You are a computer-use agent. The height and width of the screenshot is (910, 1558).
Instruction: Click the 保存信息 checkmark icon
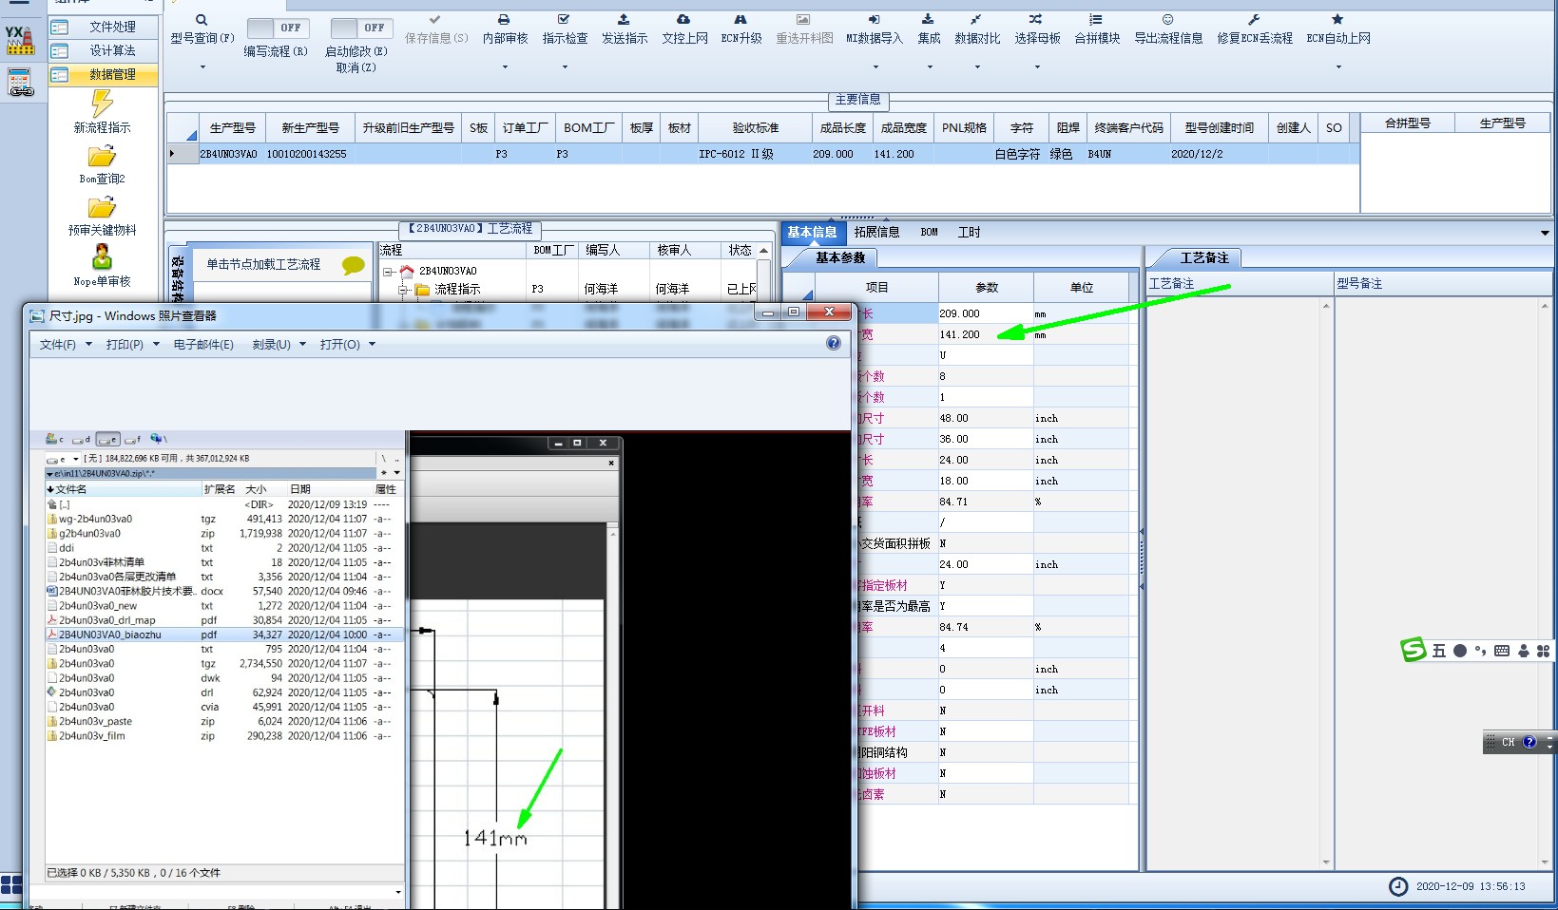coord(435,20)
